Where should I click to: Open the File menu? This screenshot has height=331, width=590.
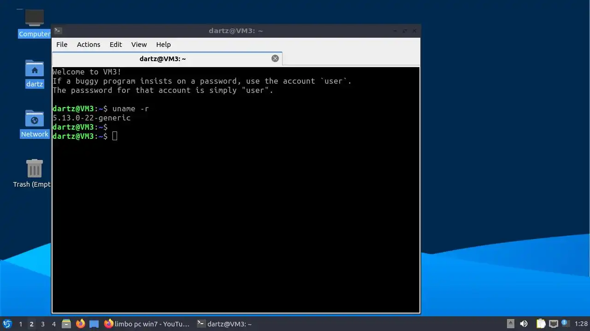[62, 45]
